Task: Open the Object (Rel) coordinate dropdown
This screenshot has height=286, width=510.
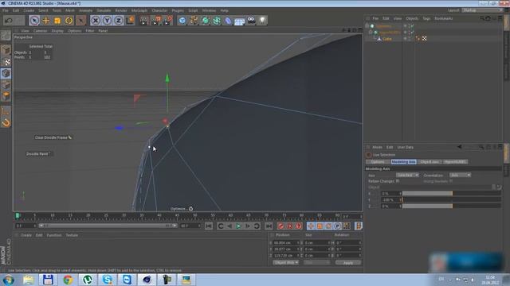Action: pos(285,263)
